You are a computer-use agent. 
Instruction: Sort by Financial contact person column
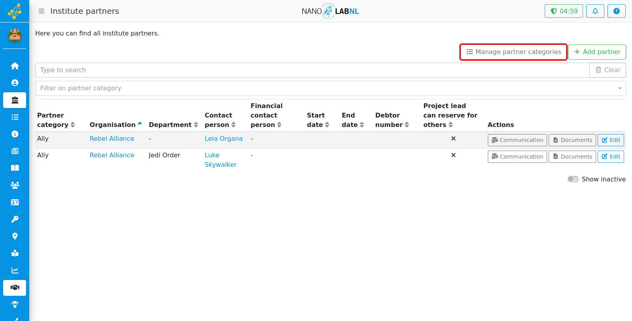point(266,115)
